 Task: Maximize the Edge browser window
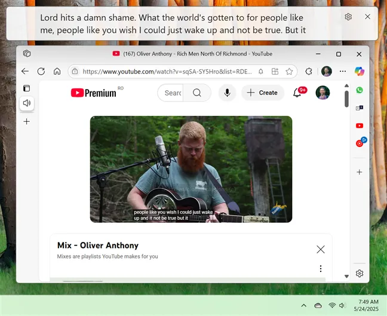coord(339,54)
